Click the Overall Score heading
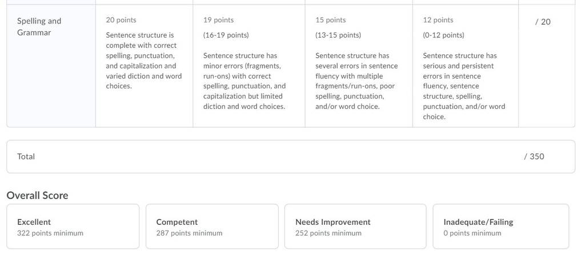This screenshot has width=585, height=255. (x=37, y=196)
